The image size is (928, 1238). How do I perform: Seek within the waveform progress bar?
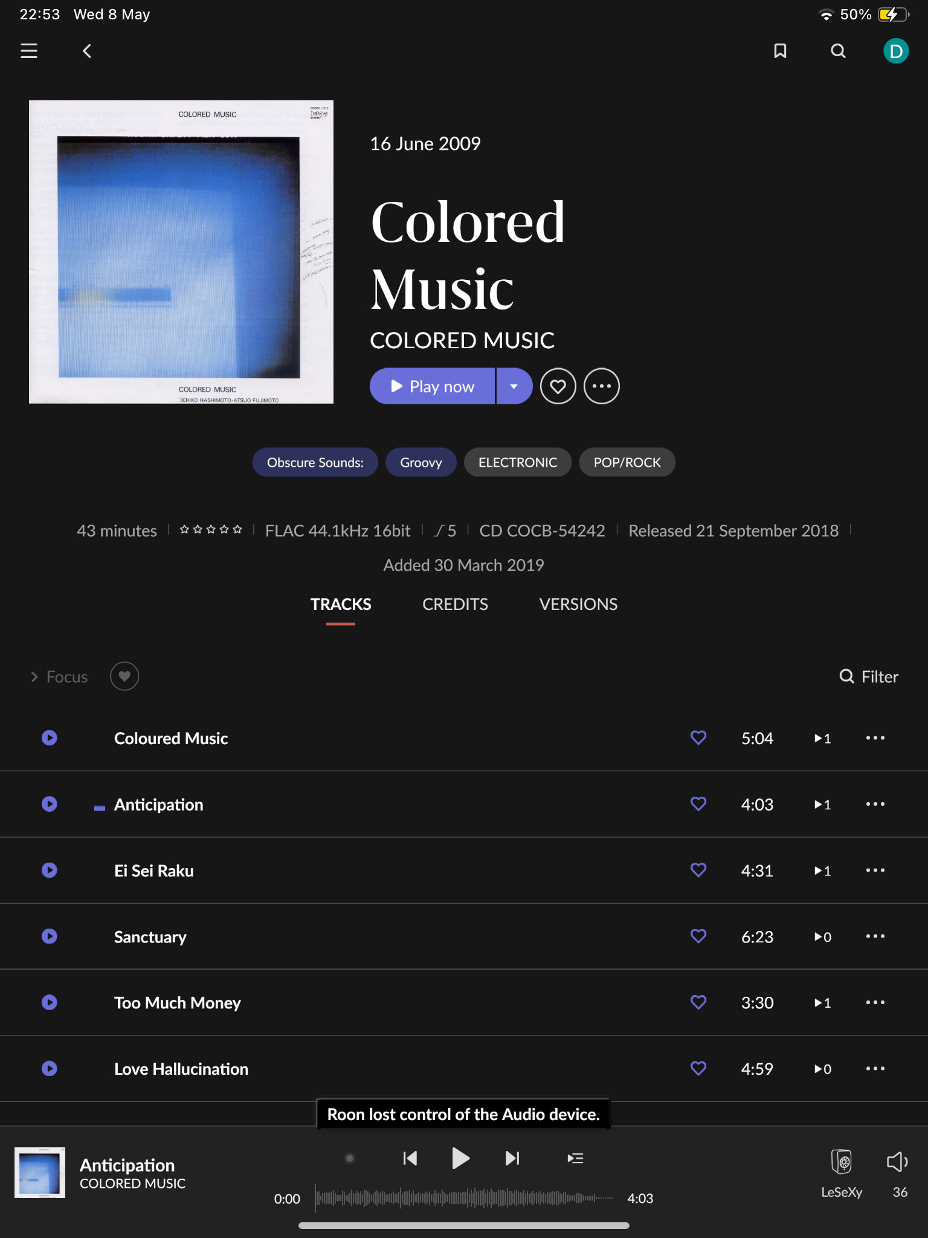[464, 1198]
